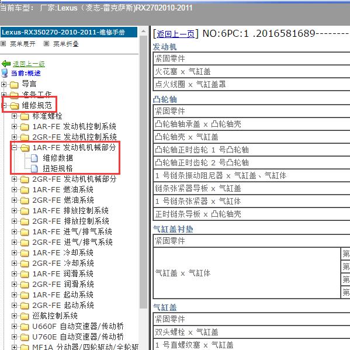Click the tree panel vertical scrollbar thumb
This screenshot has width=350, height=350.
pyautogui.click(x=143, y=172)
